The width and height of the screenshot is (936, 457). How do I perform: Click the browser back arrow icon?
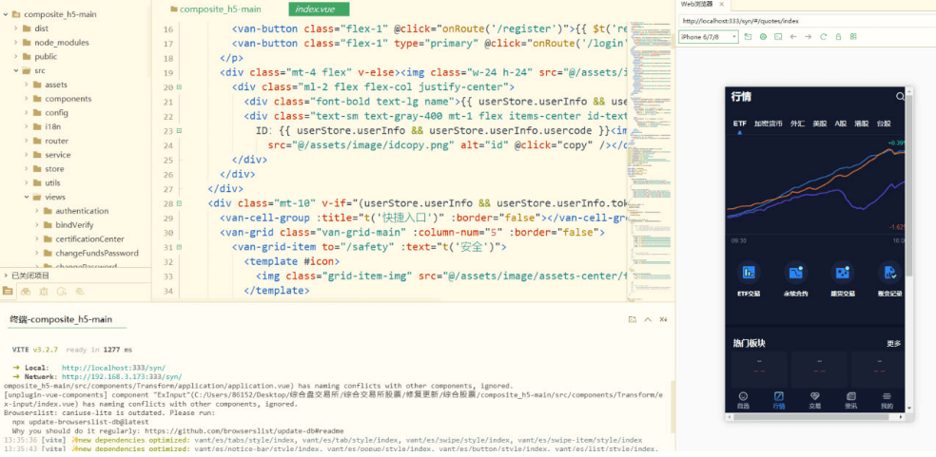793,37
